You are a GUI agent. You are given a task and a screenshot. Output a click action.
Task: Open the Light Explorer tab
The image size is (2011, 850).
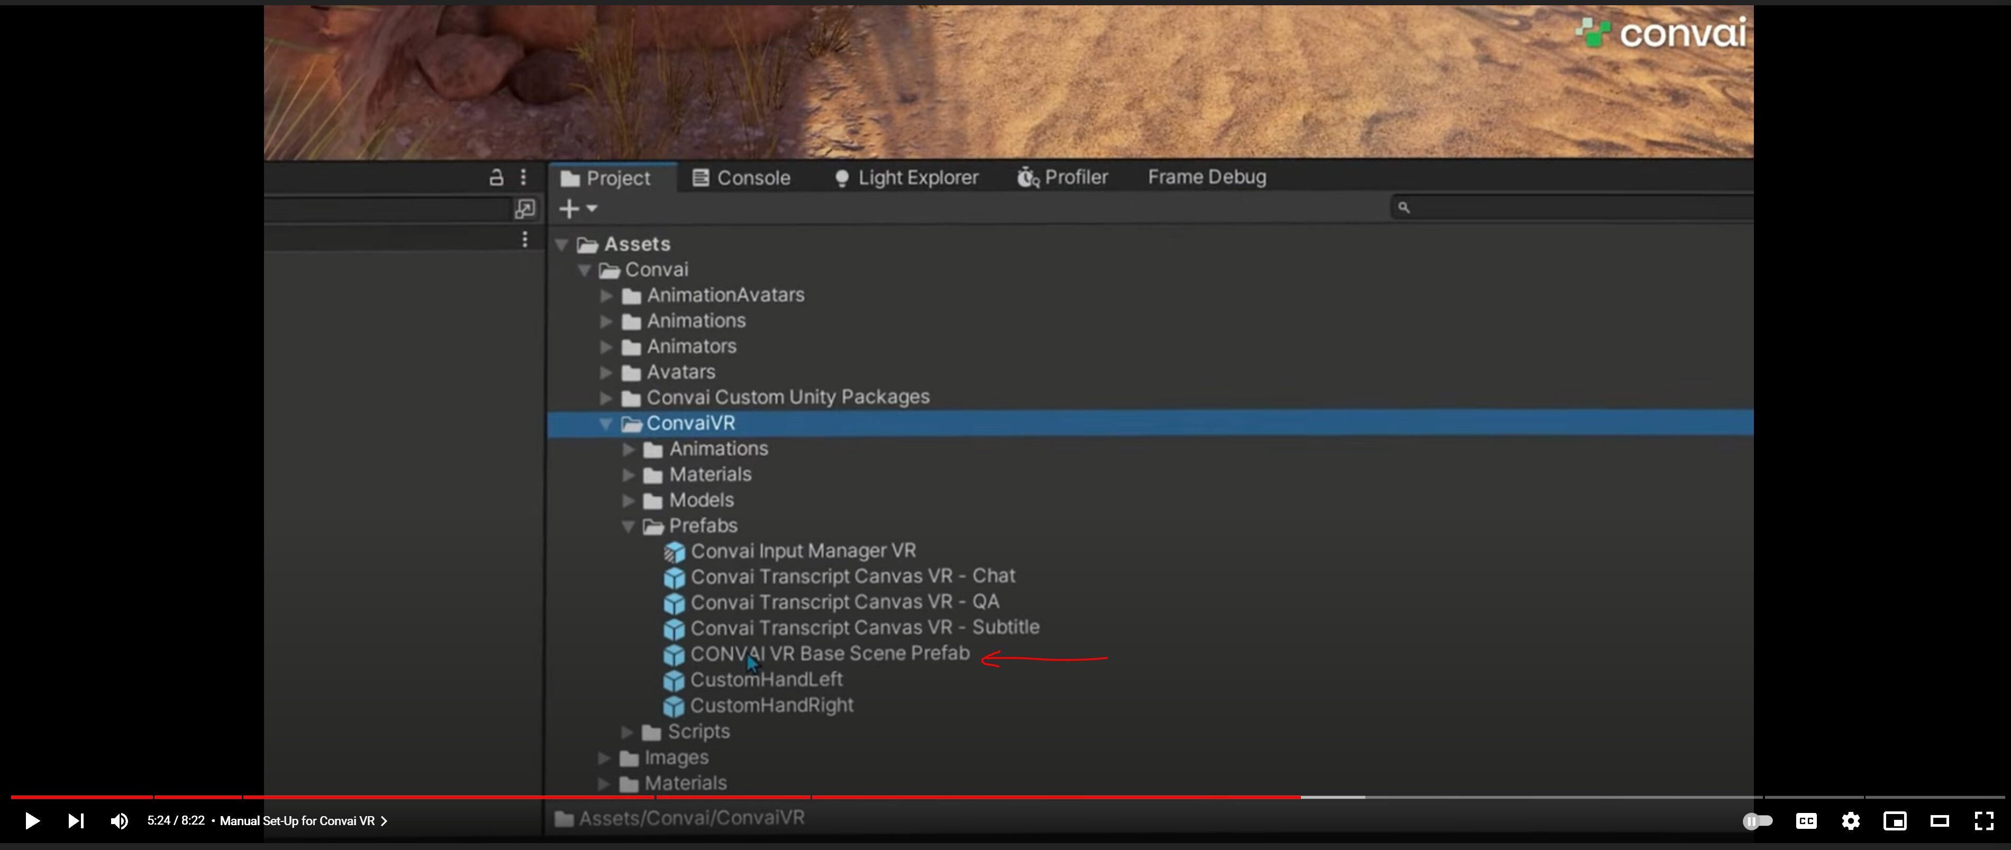[906, 178]
